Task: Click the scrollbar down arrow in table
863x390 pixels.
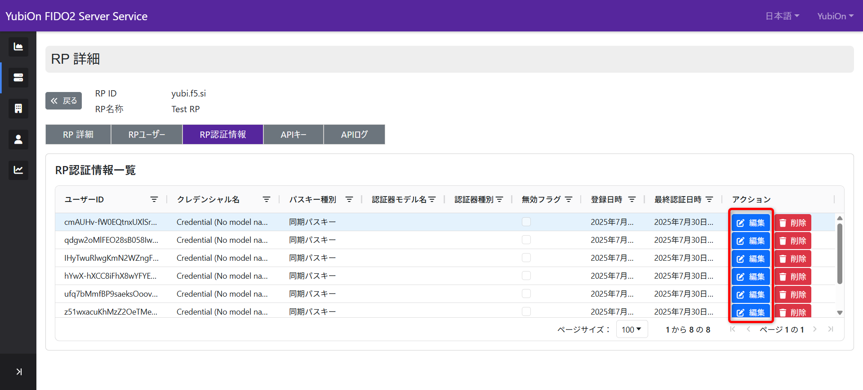Action: pos(840,313)
